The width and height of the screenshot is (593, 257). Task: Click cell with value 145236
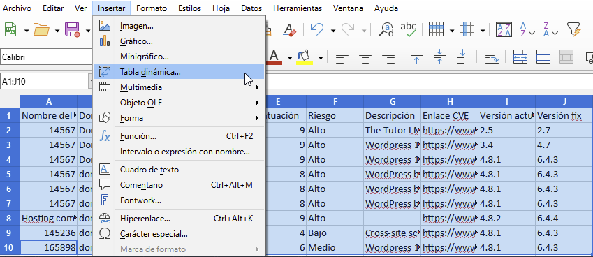tap(48, 233)
